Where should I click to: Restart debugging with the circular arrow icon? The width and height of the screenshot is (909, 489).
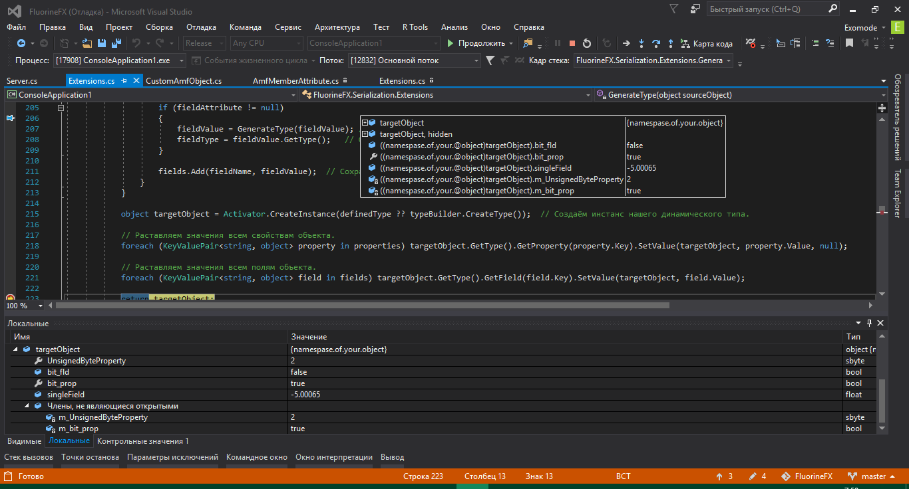coord(587,43)
